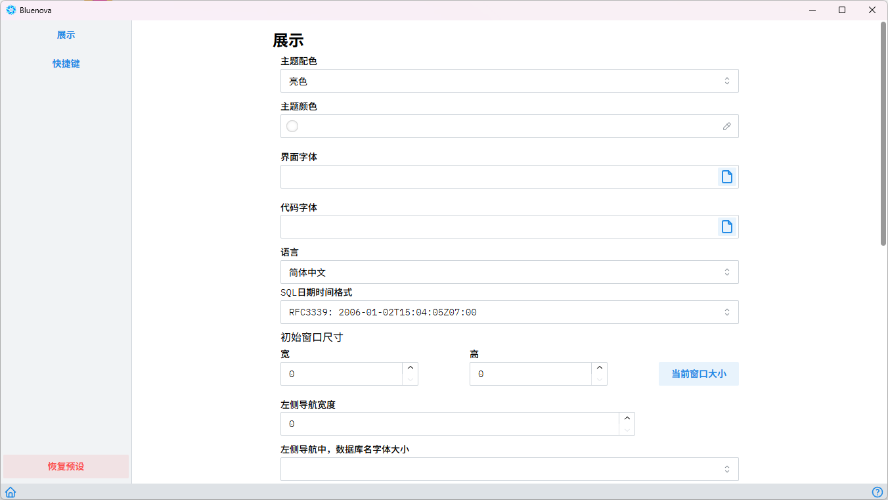
Task: Click the home icon in status bar
Action: tap(11, 492)
